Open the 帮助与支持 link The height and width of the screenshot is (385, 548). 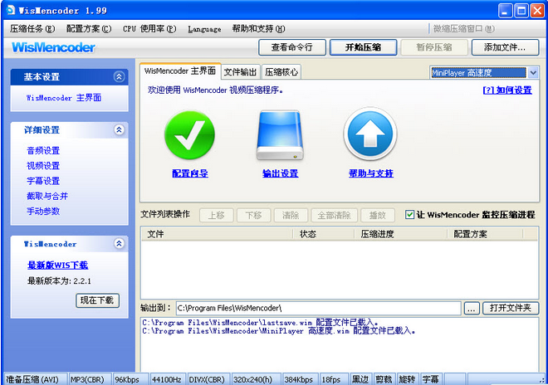pos(371,173)
